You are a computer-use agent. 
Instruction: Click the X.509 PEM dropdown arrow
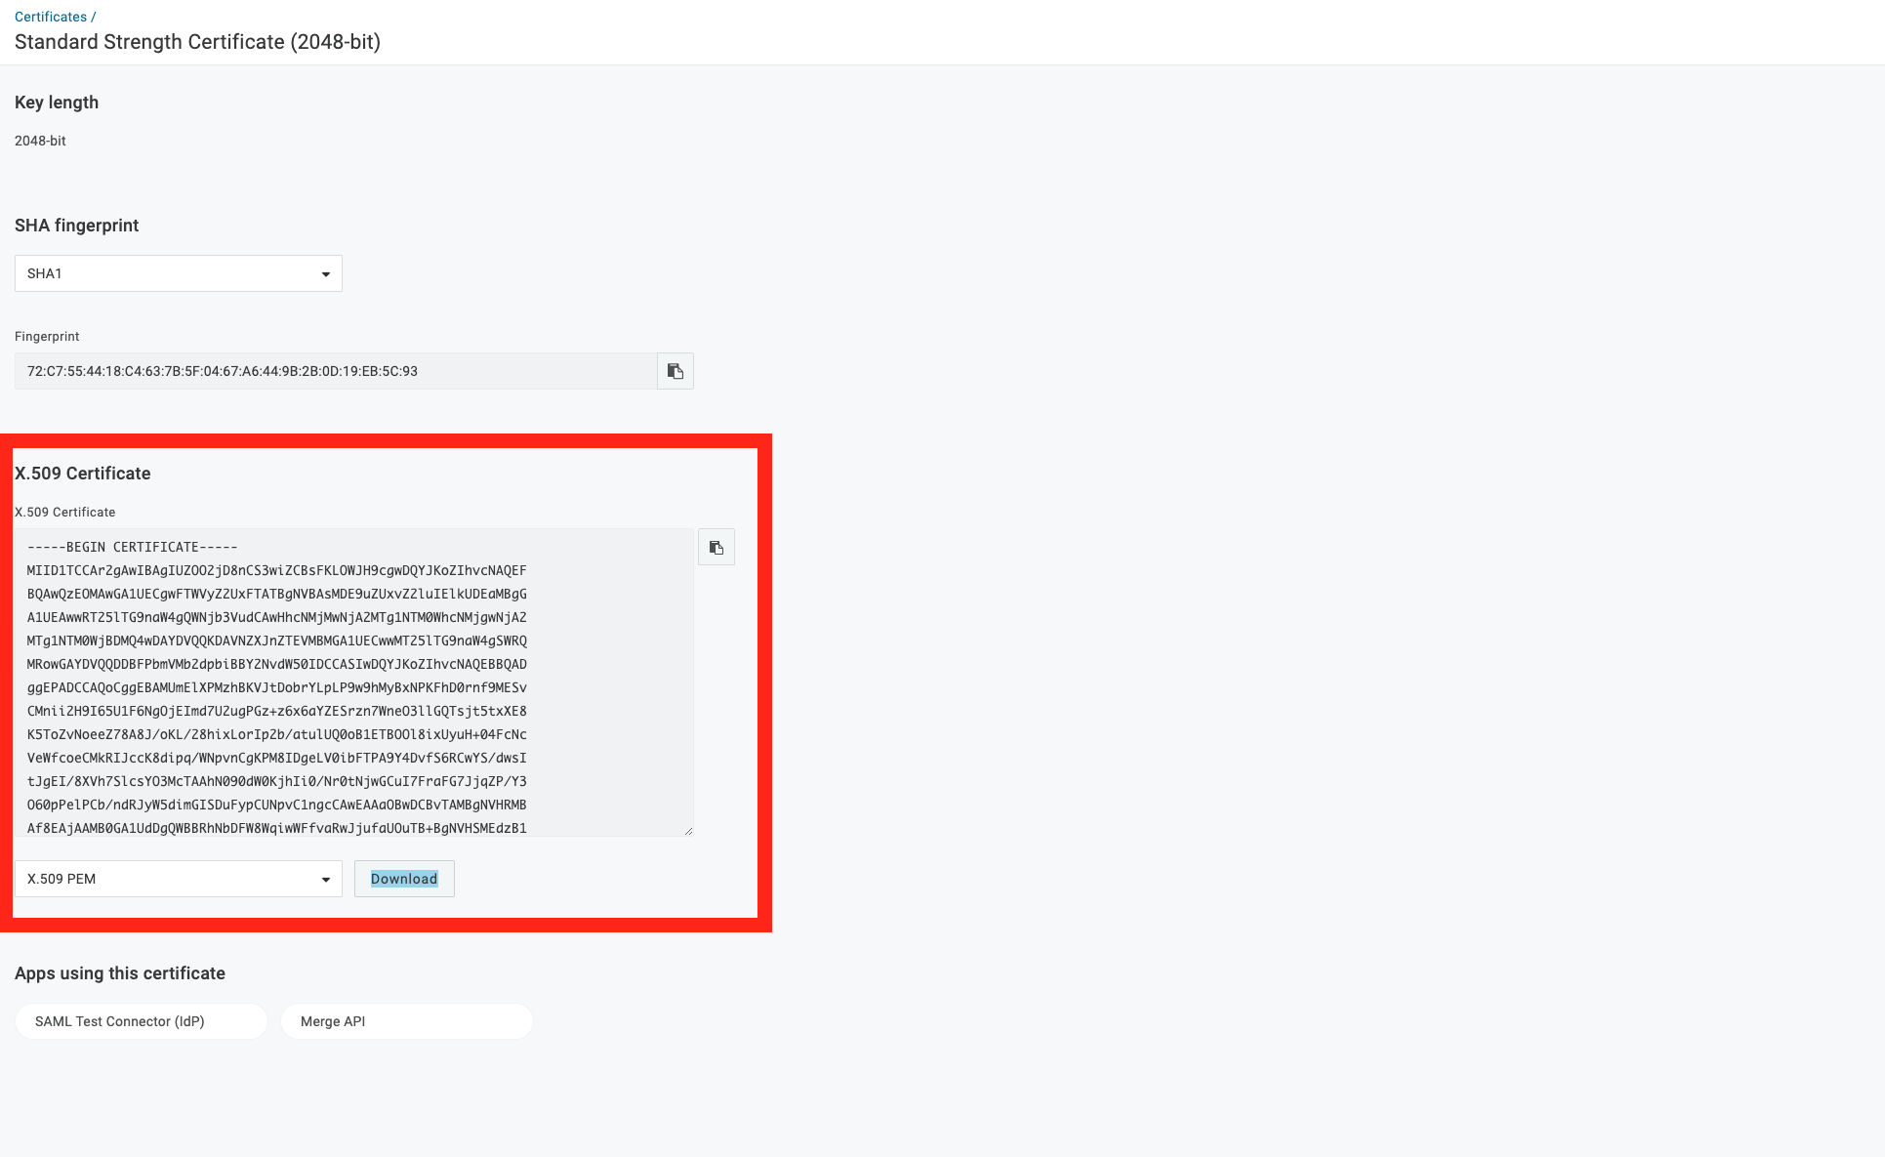(326, 880)
